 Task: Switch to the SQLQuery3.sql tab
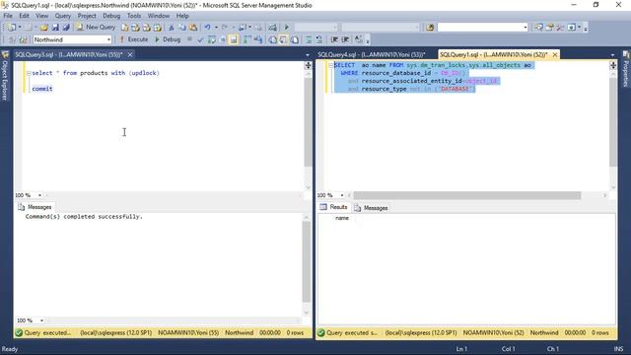click(68, 54)
